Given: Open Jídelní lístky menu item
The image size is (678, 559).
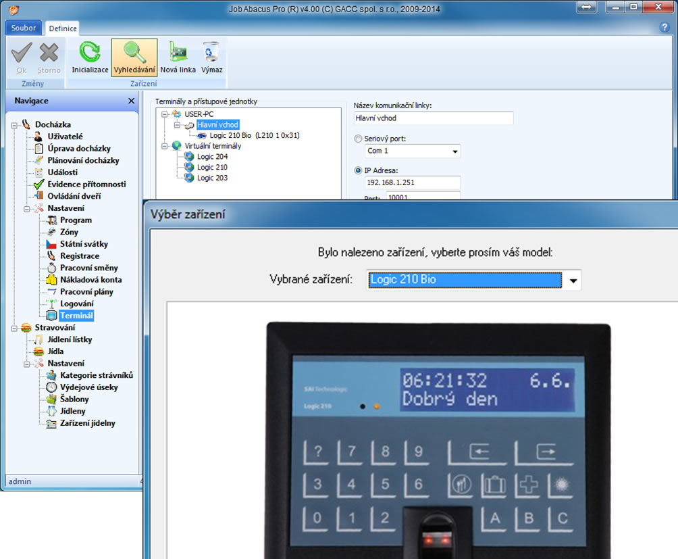Looking at the screenshot, I should tap(70, 339).
